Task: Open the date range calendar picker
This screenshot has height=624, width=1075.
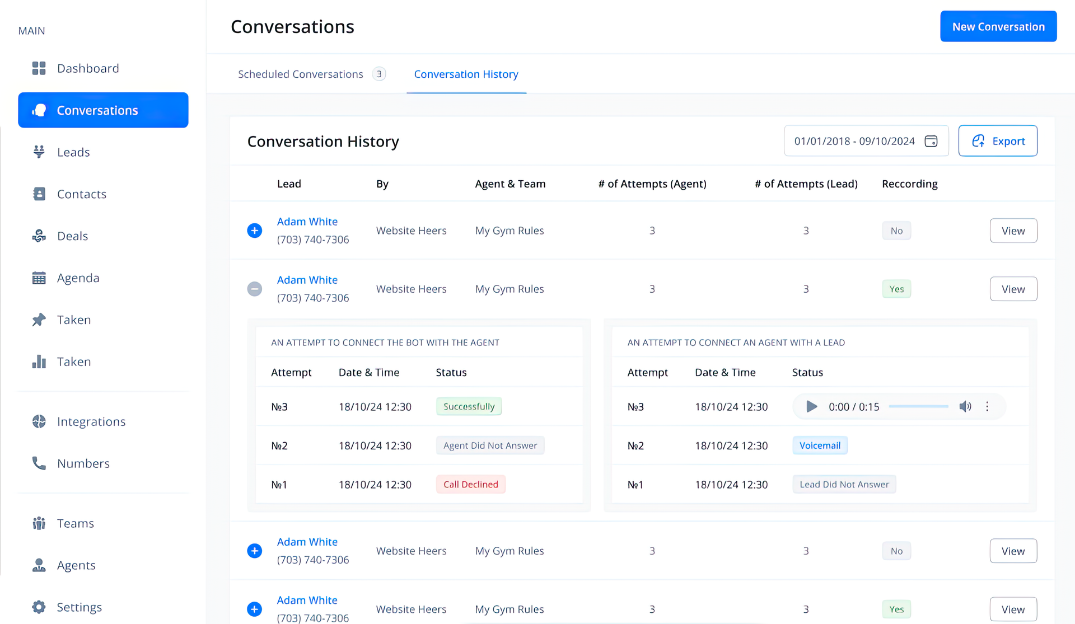Action: (931, 141)
